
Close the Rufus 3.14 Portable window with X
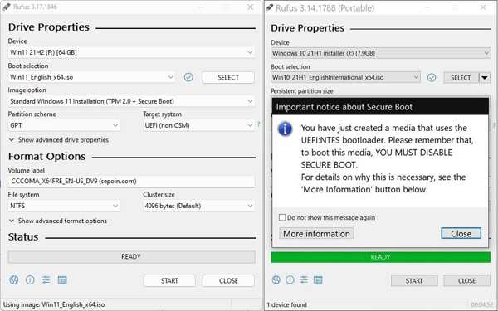pos(483,7)
